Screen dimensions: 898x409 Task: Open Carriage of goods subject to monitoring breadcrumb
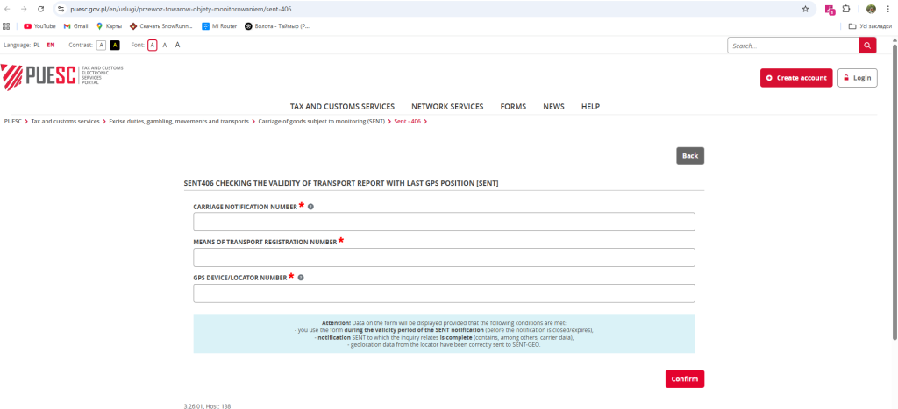[321, 121]
